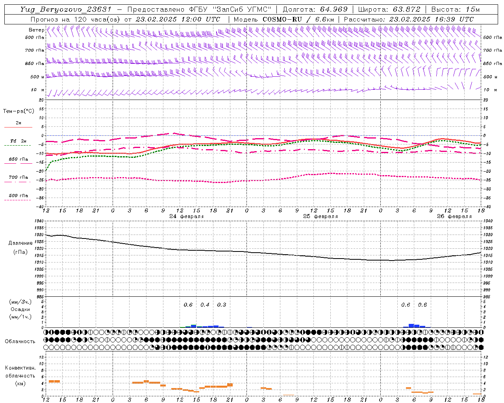504x403 pixels.
Task: Click the 'Td 2м' dew point legend entry
Action: tap(18, 141)
